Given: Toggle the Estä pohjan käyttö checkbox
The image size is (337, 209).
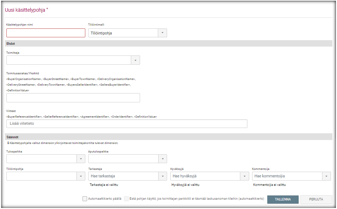Looking at the screenshot, I should click(127, 199).
